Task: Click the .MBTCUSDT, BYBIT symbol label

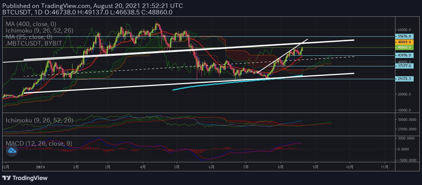Action: (34, 43)
